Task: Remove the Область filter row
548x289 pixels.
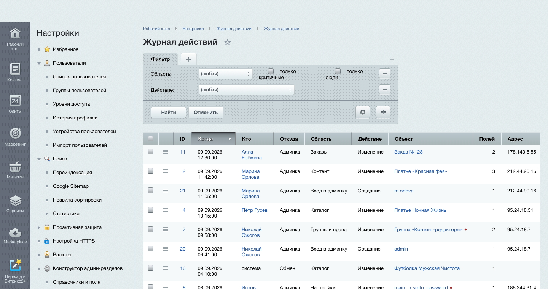Action: (x=385, y=73)
